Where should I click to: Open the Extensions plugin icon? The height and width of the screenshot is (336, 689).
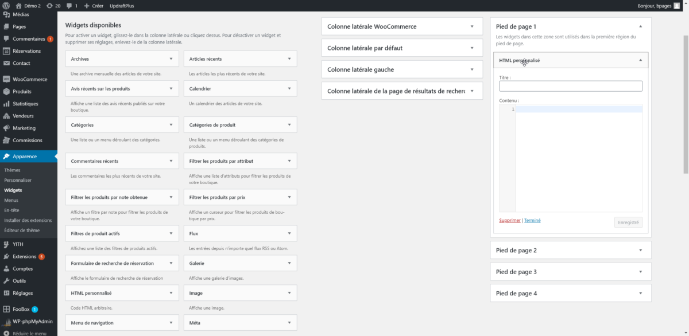[x=6, y=256]
